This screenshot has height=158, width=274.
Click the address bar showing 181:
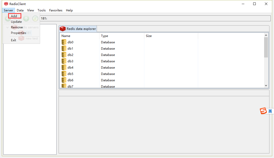pyautogui.click(x=155, y=18)
